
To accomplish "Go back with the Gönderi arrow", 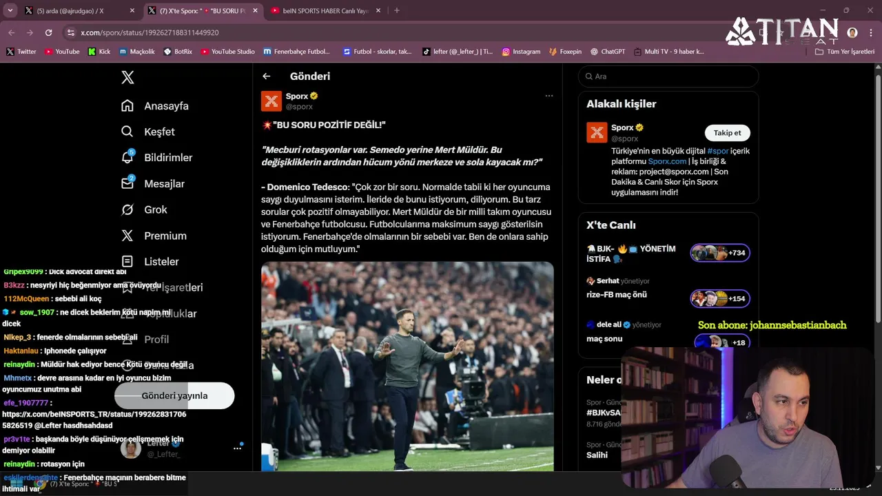I will coord(267,76).
